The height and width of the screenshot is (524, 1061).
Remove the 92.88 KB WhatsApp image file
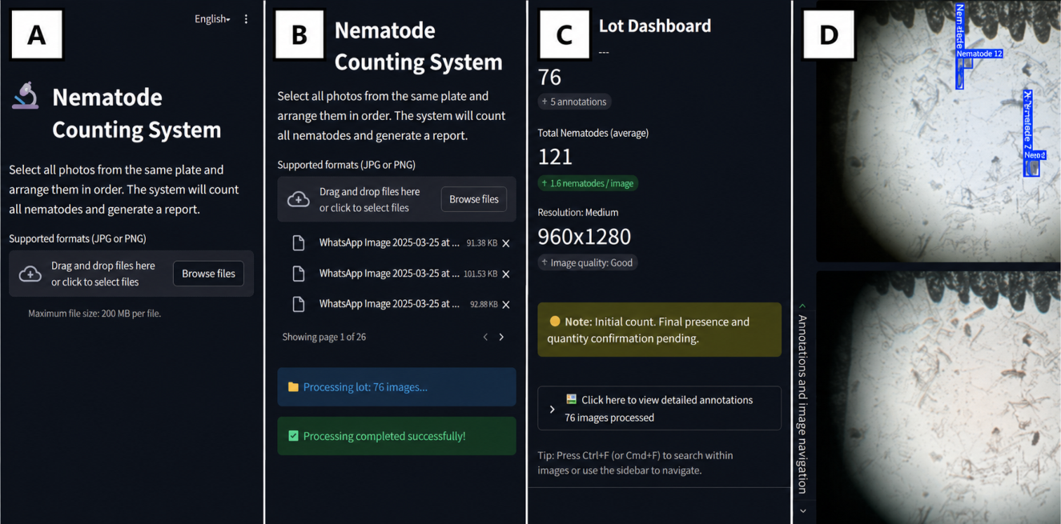506,305
